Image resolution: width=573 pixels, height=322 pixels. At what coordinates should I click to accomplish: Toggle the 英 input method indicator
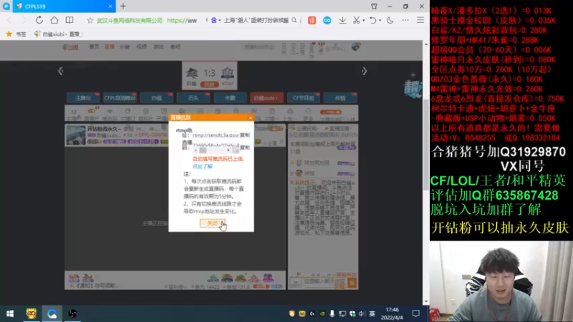tap(372, 313)
